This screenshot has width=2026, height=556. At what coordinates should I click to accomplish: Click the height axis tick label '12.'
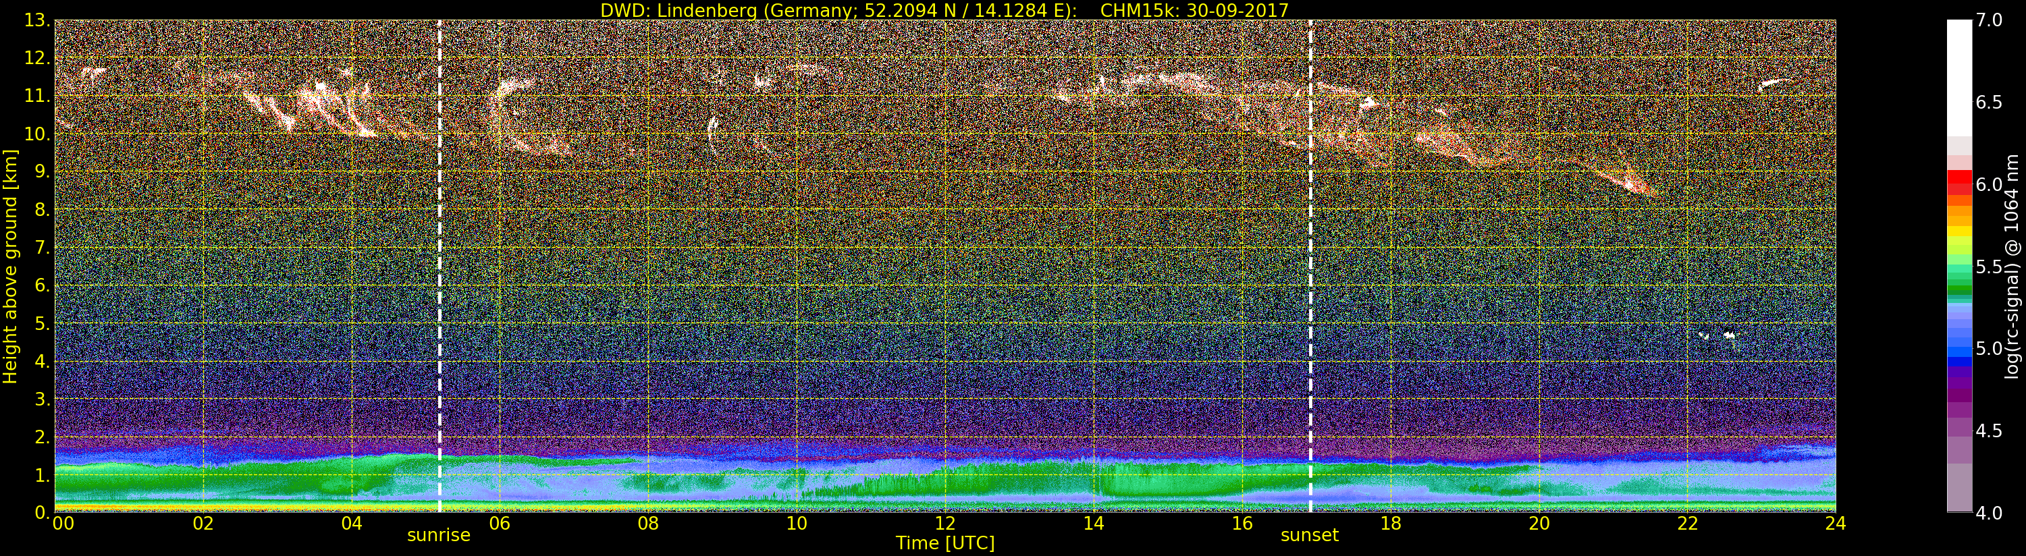37,58
